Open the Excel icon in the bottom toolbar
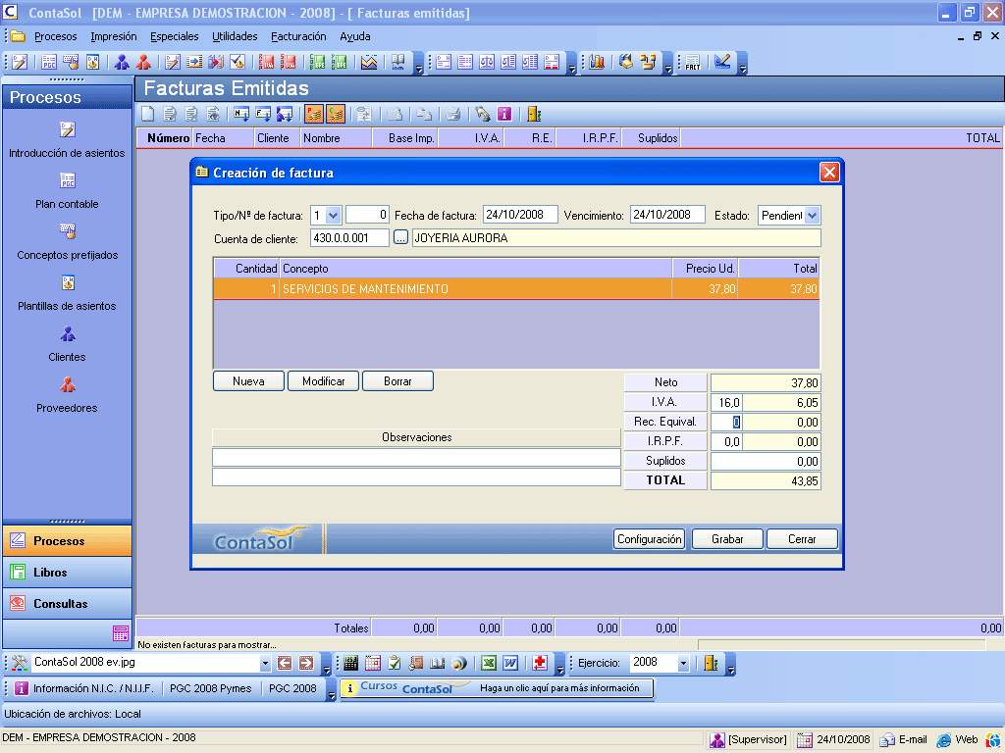 [x=489, y=663]
